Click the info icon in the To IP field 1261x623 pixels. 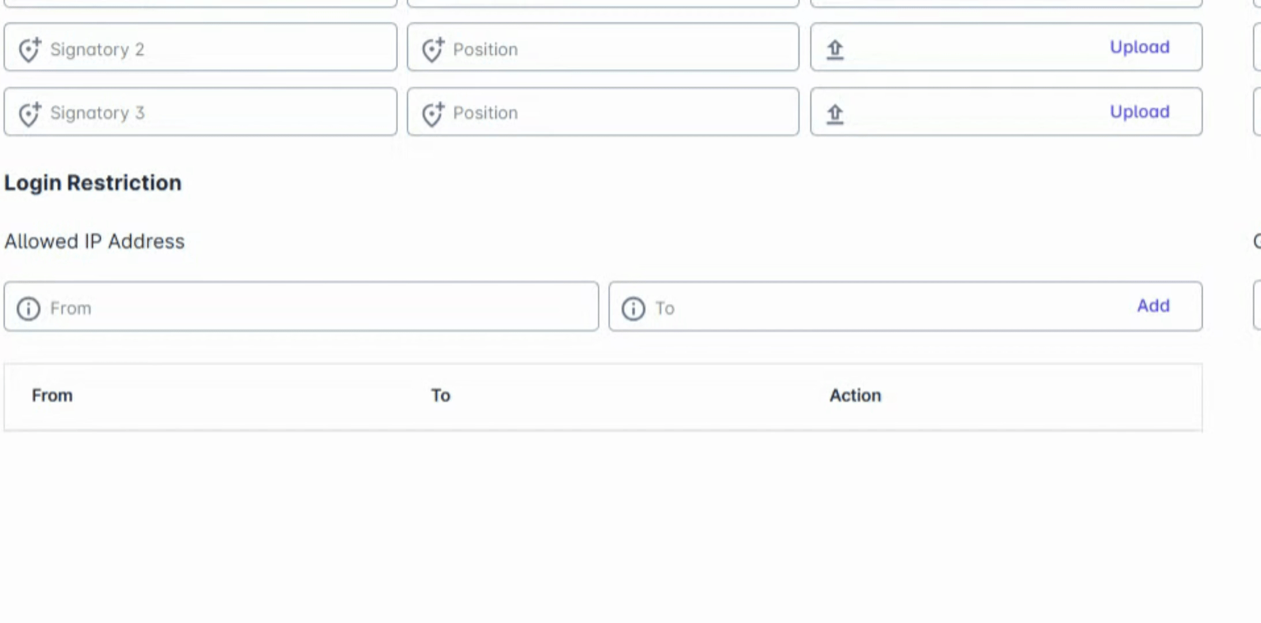tap(633, 309)
